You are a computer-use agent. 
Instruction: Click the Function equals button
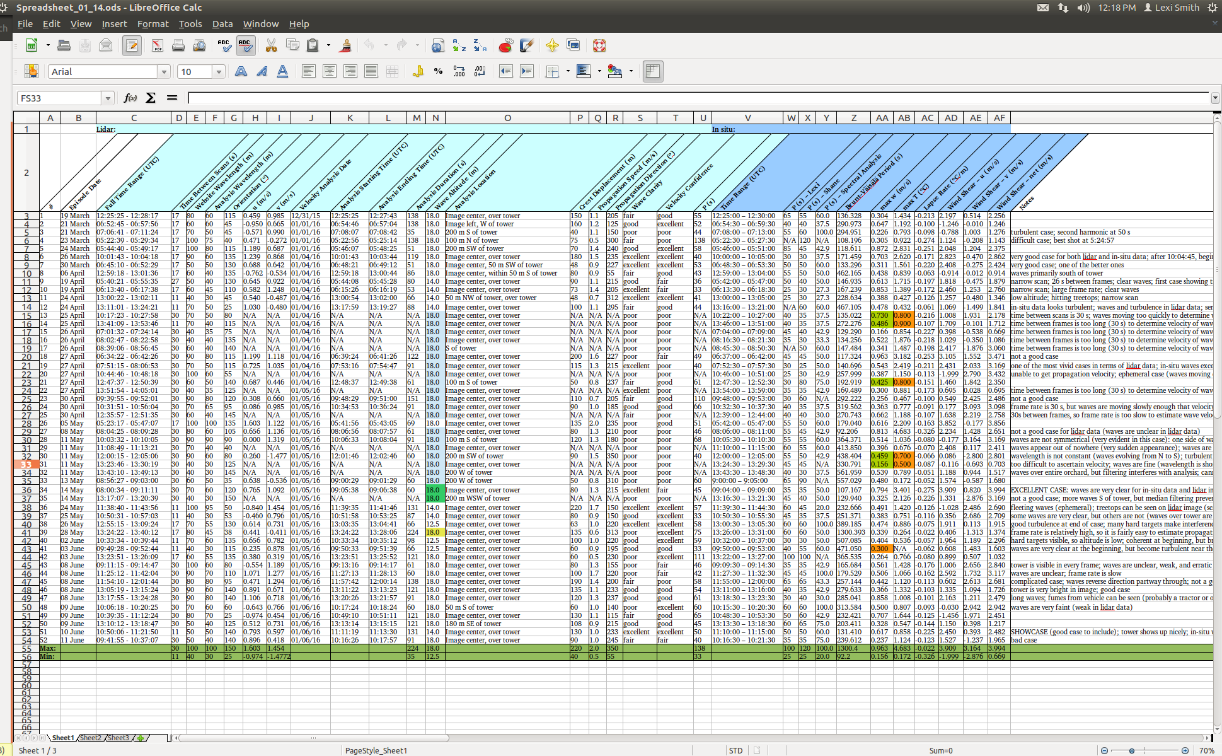(172, 98)
